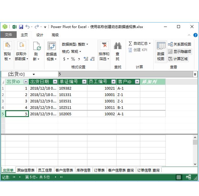Viewport: 199px width, 196px height.
Task: Switch to the 设计 ribbon tab
Action: pos(40,35)
